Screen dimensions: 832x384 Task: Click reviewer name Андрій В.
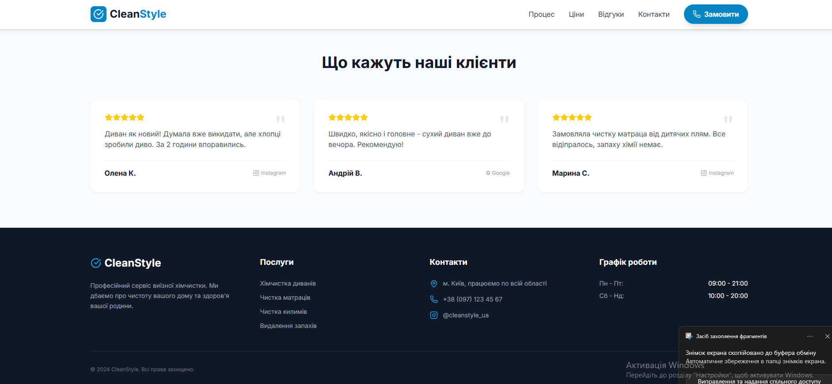(345, 173)
